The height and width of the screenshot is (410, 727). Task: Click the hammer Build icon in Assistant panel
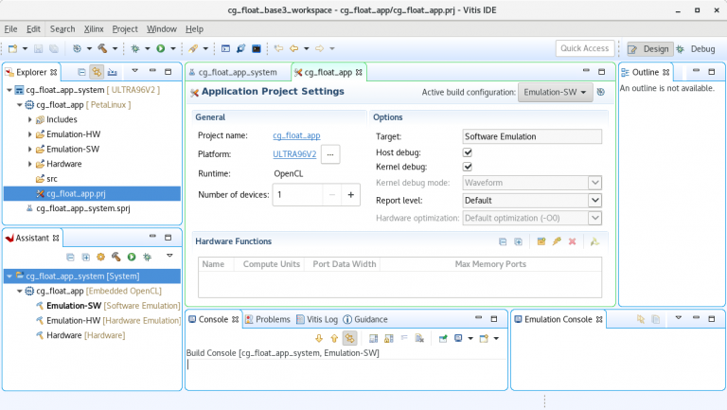tap(115, 257)
